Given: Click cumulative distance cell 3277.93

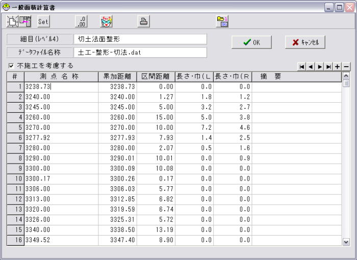Looking at the screenshot, I should coord(117,138).
